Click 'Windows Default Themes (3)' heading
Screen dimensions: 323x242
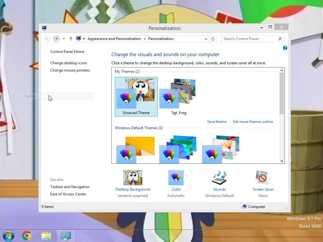[139, 128]
